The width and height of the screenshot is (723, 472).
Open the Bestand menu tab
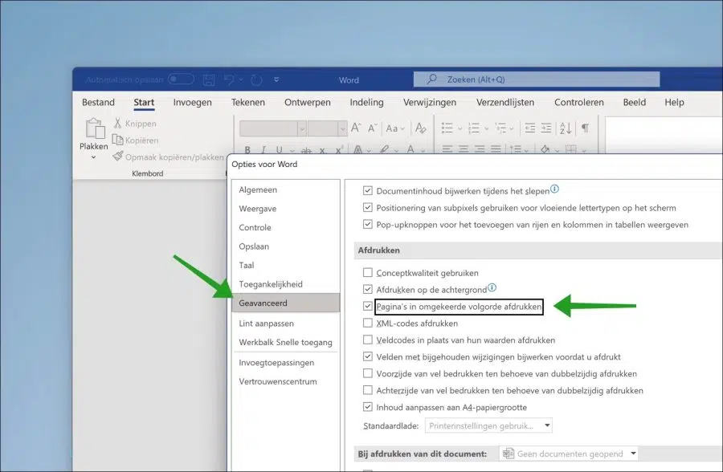coord(98,102)
